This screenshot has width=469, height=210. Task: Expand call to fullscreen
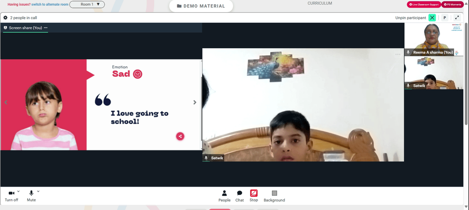pos(457,18)
